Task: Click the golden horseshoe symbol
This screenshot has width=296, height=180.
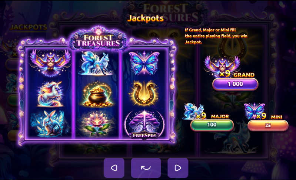Action: pyautogui.click(x=144, y=94)
